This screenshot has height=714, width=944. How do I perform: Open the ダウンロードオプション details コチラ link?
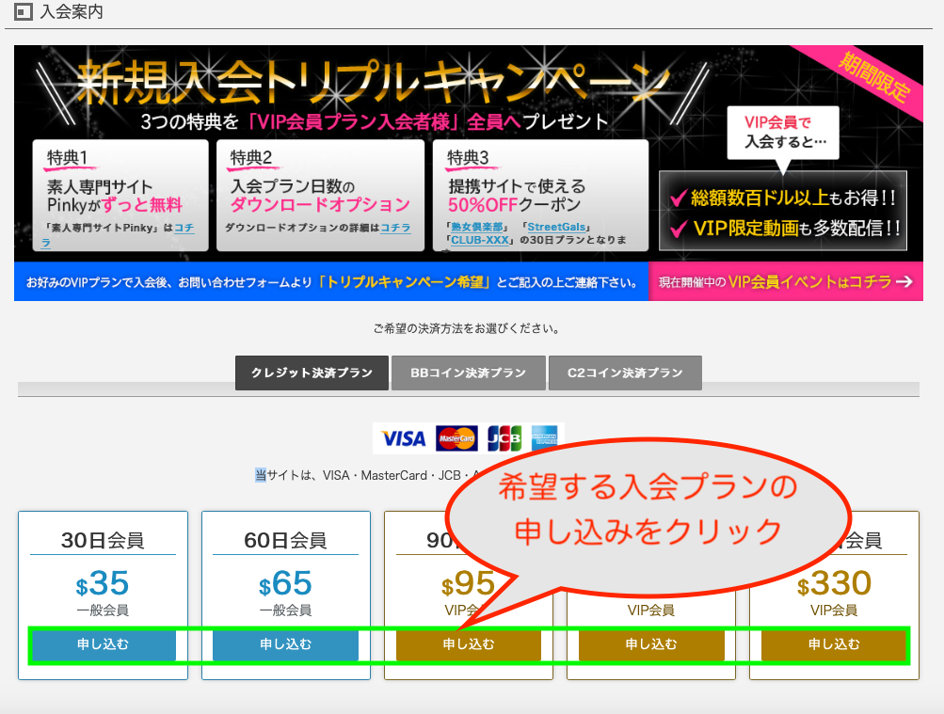pos(395,228)
